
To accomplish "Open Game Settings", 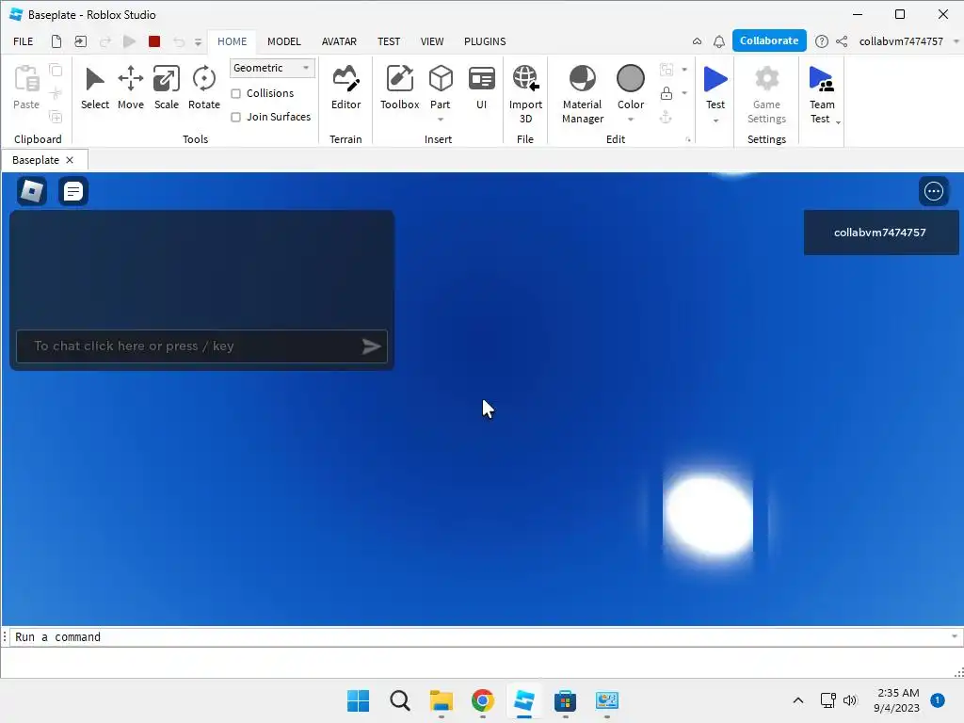I will pyautogui.click(x=766, y=94).
